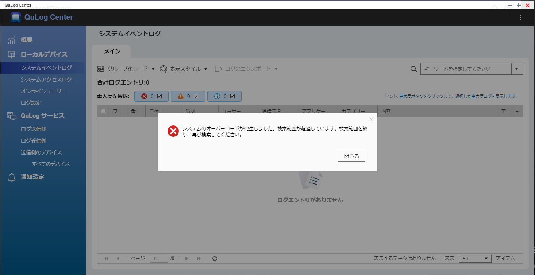Image resolution: width=535 pixels, height=275 pixels.
Task: Click the add column plus icon
Action: [517, 112]
